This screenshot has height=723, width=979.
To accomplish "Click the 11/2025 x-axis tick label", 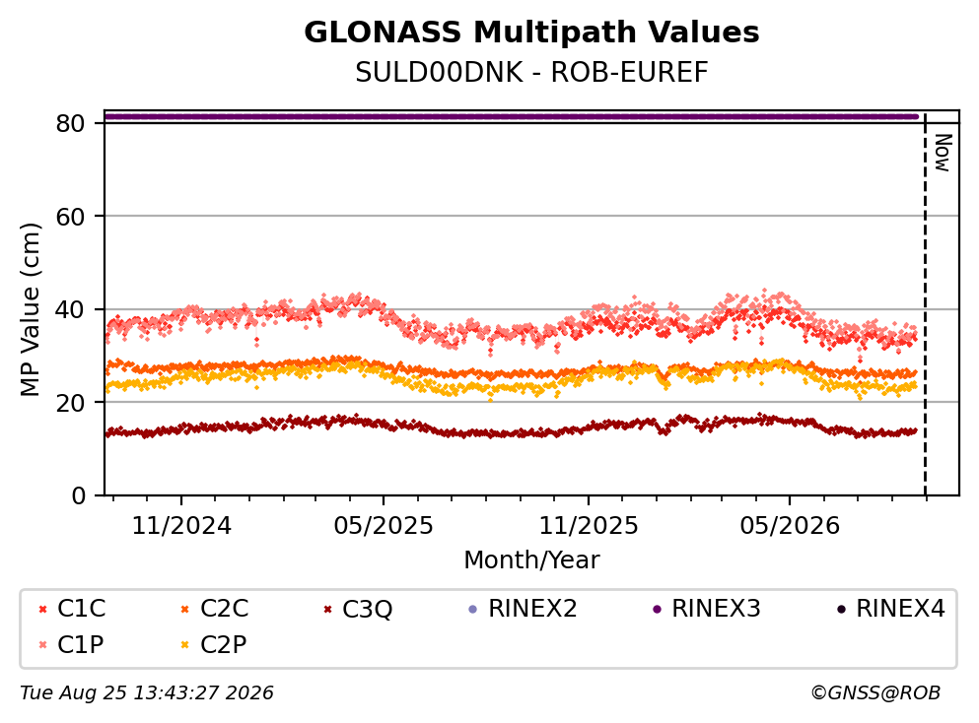I will click(x=589, y=526).
